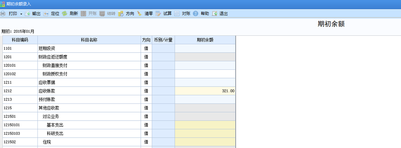Click code cell 1212
The width and height of the screenshot is (401, 148).
tap(20, 91)
